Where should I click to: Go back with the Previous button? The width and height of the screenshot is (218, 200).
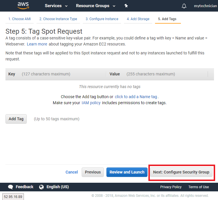[x=93, y=172]
